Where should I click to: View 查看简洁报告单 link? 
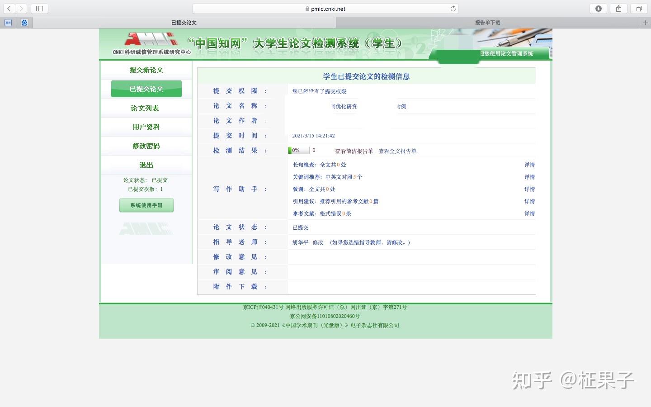pyautogui.click(x=354, y=151)
